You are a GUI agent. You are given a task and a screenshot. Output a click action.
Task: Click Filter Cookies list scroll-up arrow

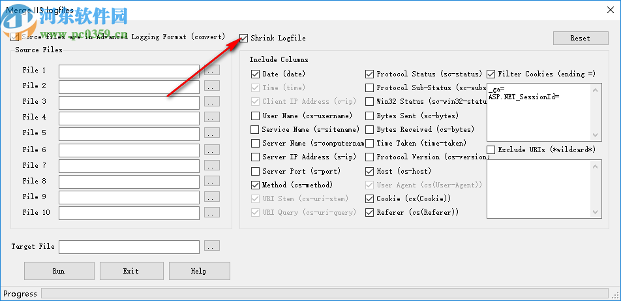pyautogui.click(x=596, y=89)
